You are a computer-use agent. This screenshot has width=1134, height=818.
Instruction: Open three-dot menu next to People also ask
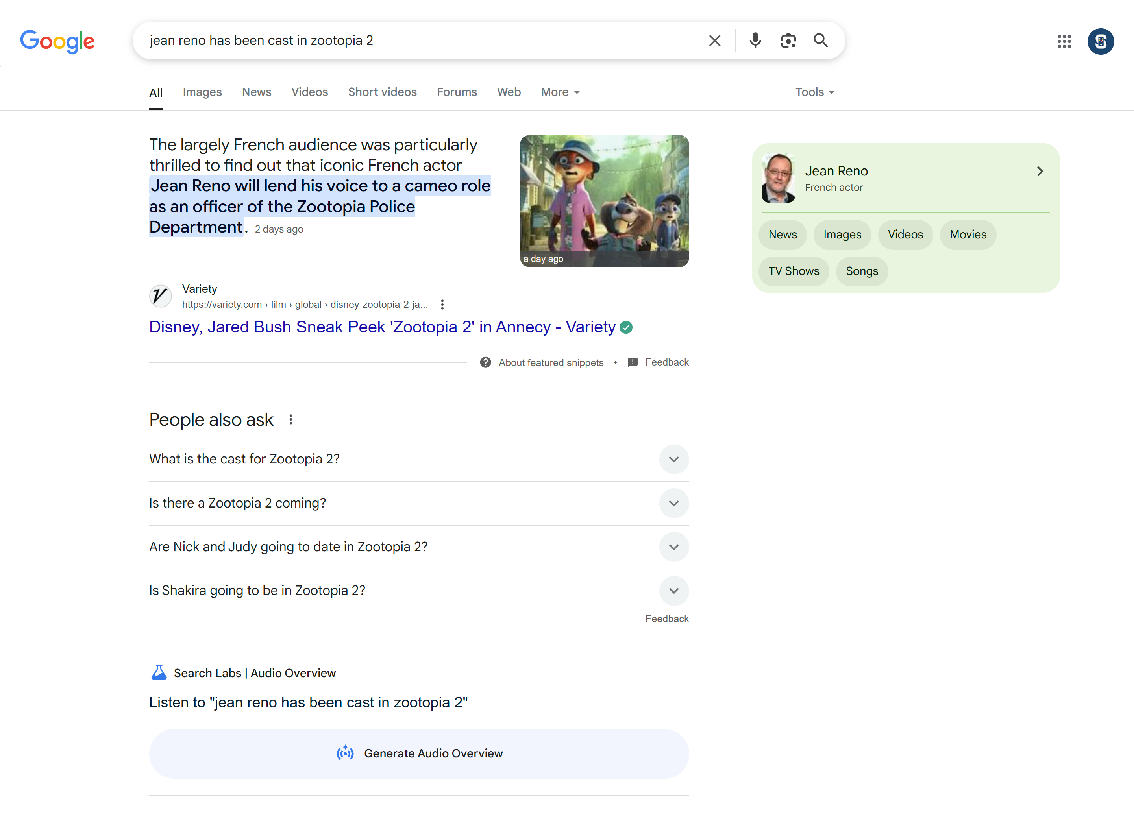pos(290,420)
